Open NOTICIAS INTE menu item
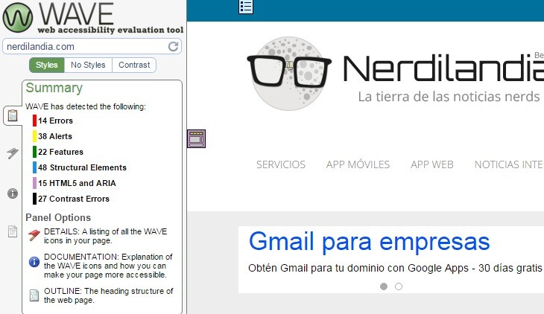 click(x=509, y=164)
